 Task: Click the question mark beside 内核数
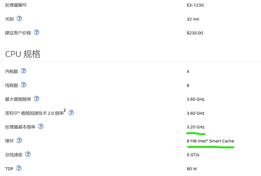[x=24, y=71]
